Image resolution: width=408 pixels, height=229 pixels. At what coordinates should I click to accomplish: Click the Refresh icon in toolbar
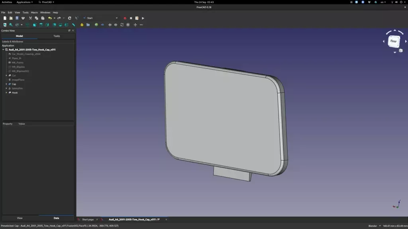69,18
